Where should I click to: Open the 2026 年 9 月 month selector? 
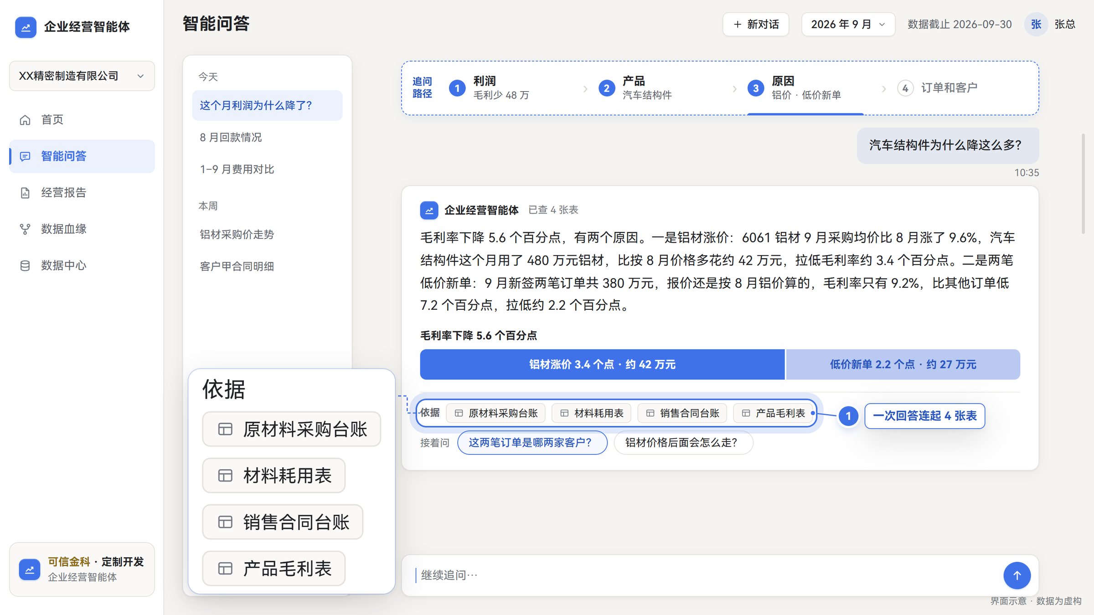click(x=848, y=24)
